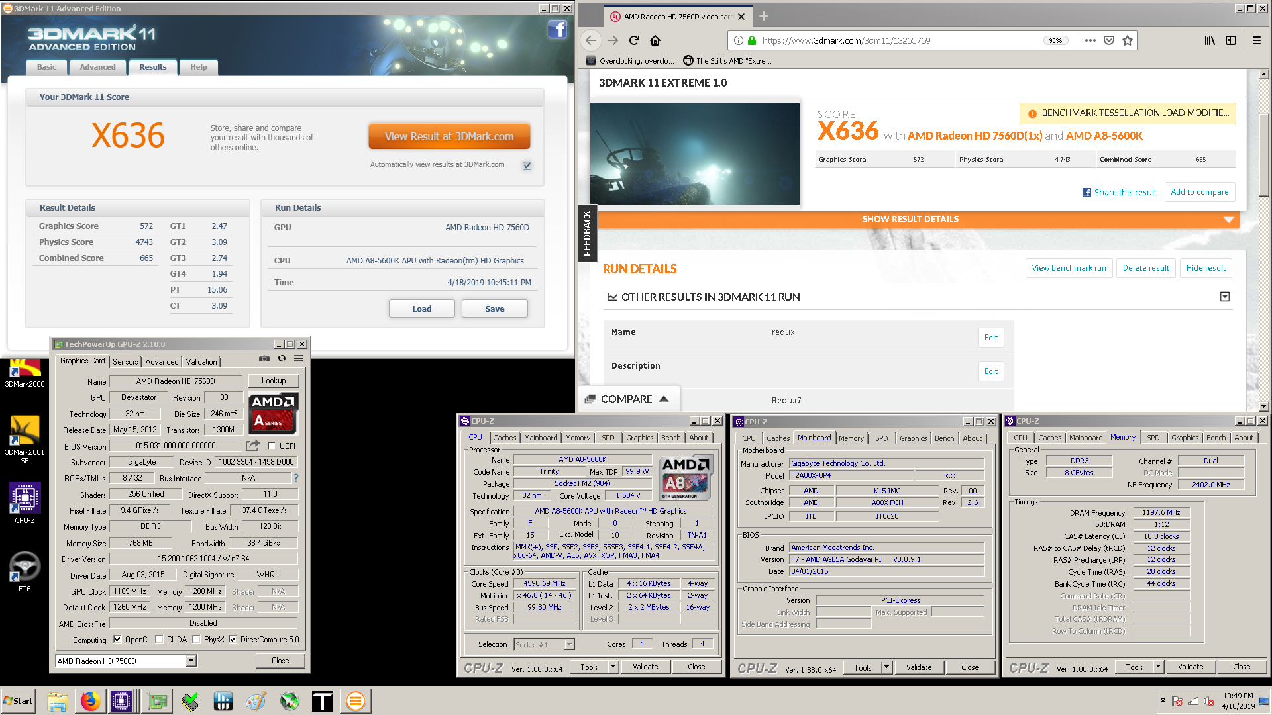
Task: Click the Firefox home icon
Action: pos(655,40)
